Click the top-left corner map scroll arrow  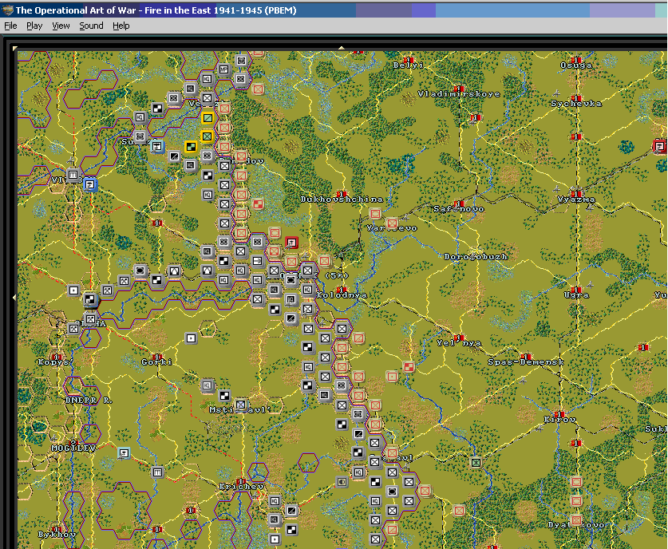[x=15, y=49]
